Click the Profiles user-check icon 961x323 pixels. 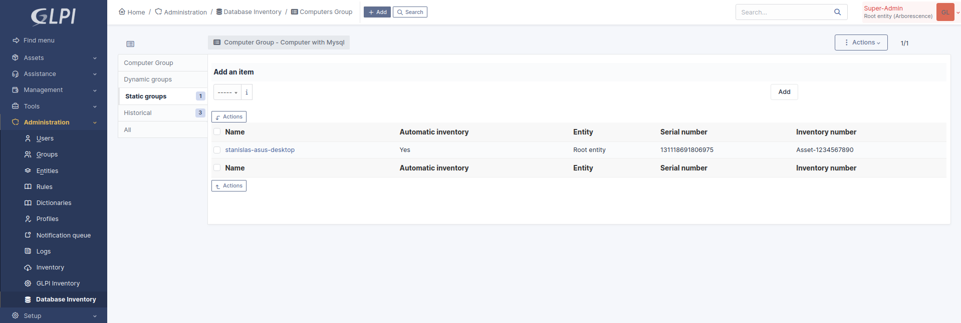click(28, 219)
